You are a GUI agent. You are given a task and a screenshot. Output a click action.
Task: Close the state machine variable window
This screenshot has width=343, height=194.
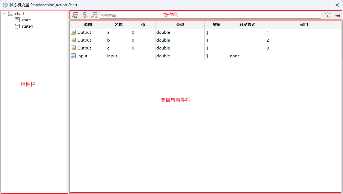(x=337, y=5)
